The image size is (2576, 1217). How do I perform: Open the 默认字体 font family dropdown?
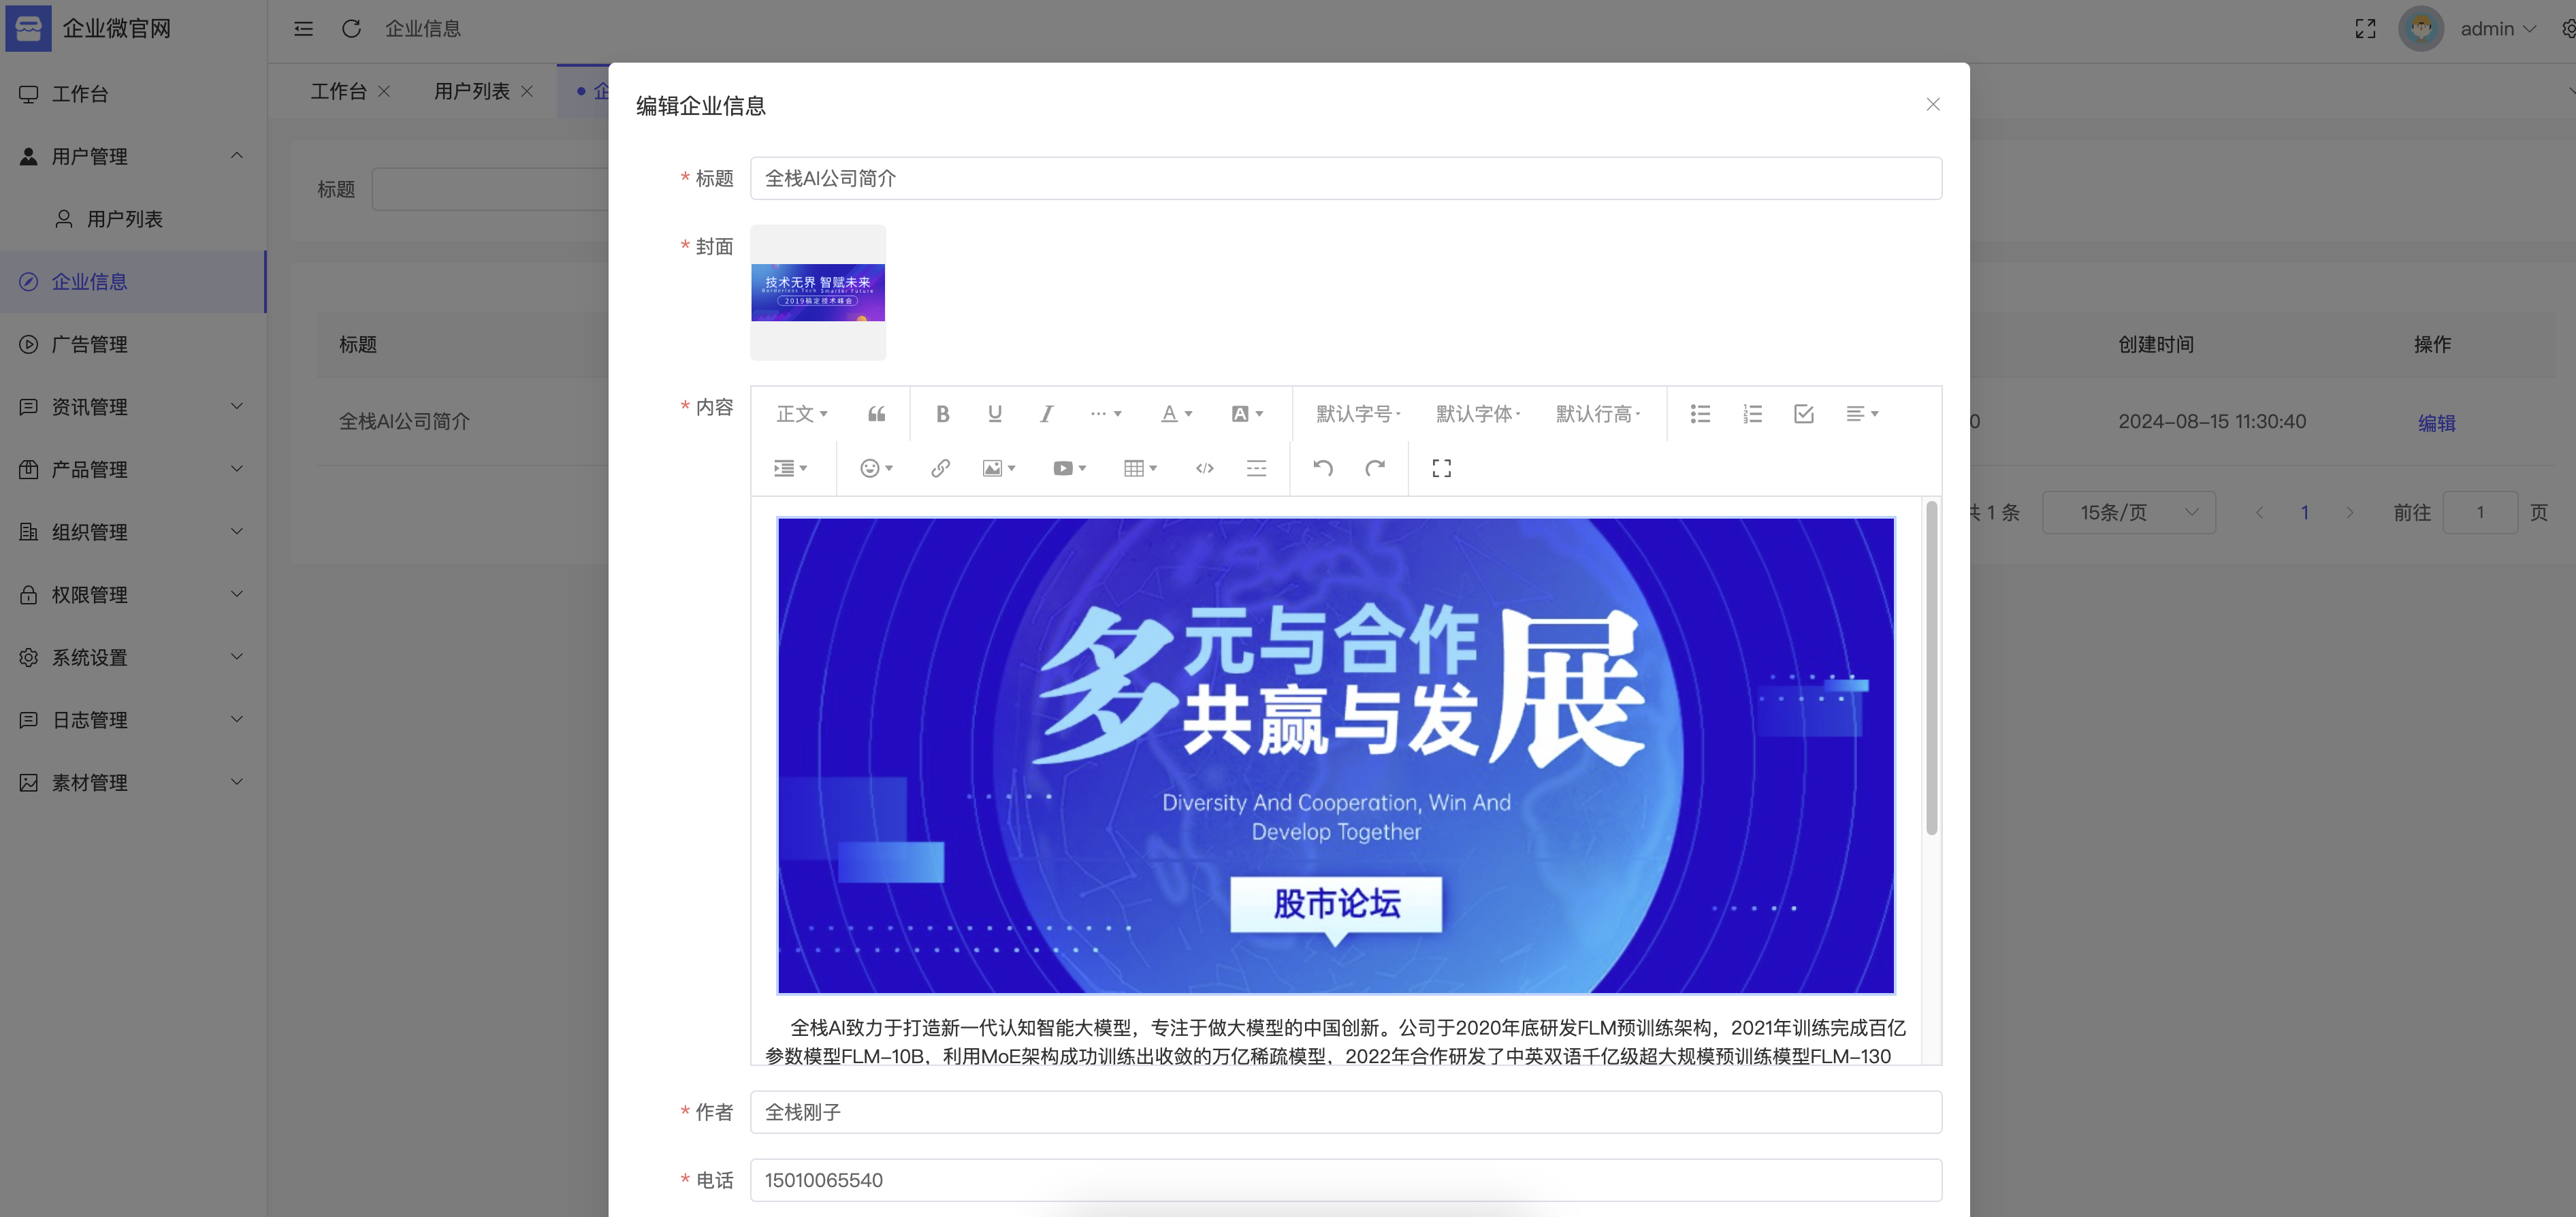click(1477, 414)
